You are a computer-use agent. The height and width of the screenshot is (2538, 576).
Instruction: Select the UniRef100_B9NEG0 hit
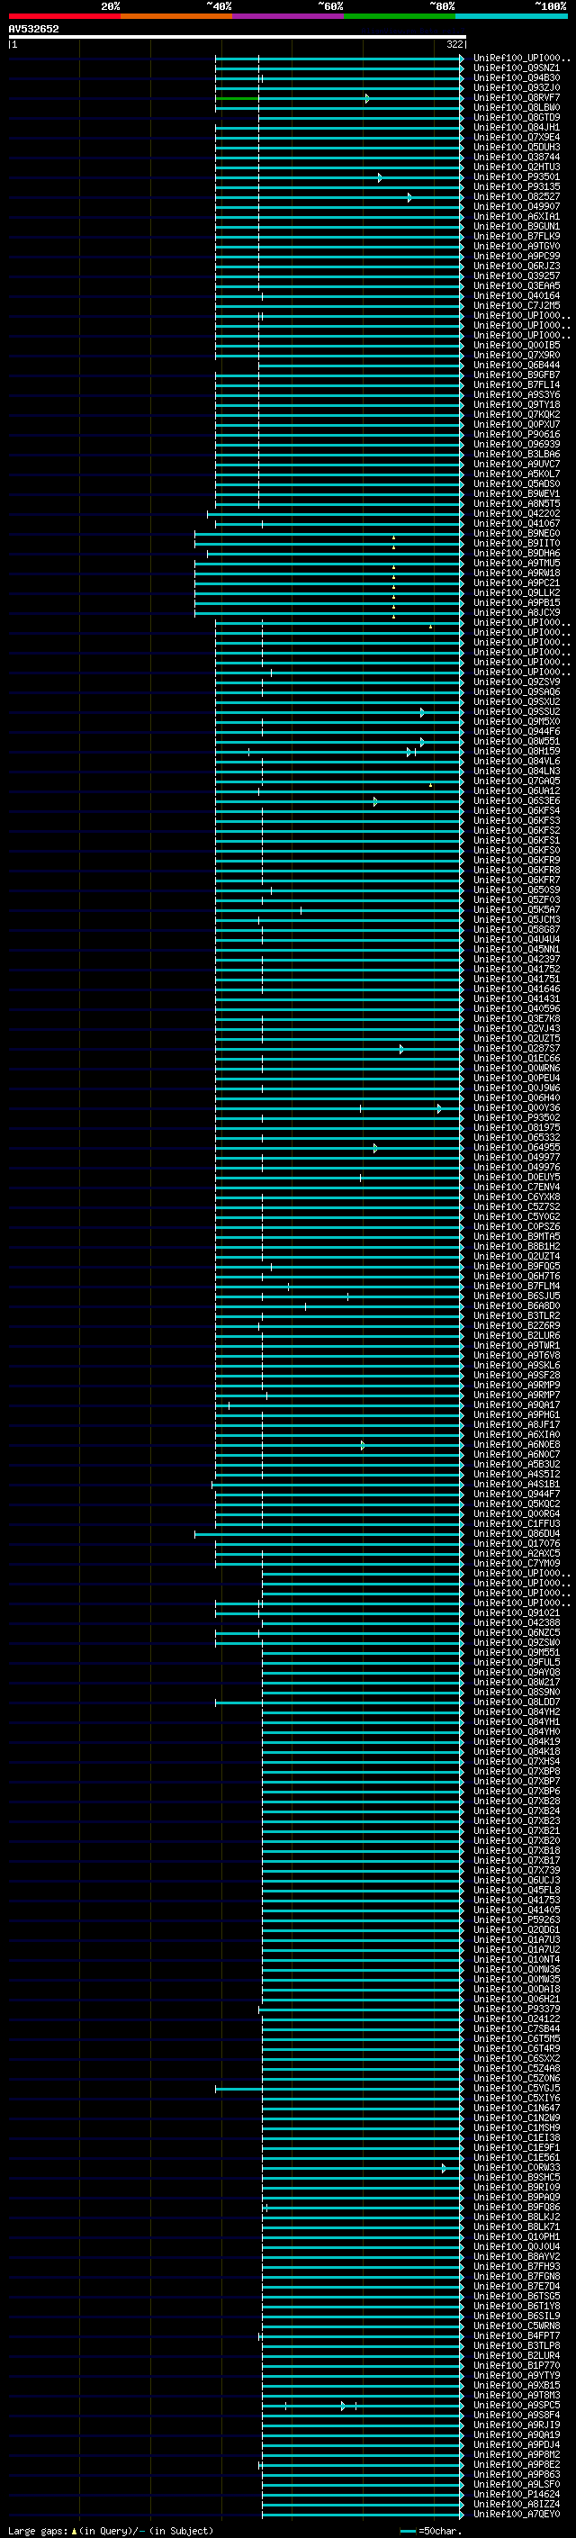tap(516, 533)
